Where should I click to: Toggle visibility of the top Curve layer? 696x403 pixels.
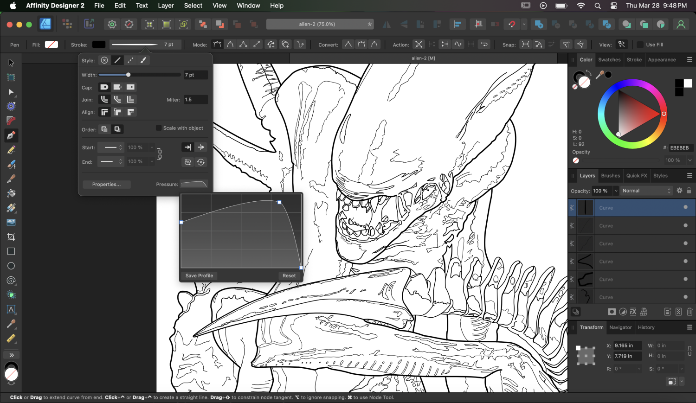685,207
